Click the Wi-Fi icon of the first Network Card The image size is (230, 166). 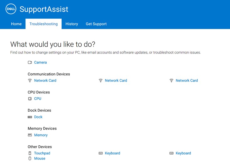point(30,81)
